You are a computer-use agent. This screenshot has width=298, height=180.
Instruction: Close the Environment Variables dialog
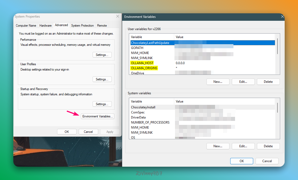click(282, 17)
